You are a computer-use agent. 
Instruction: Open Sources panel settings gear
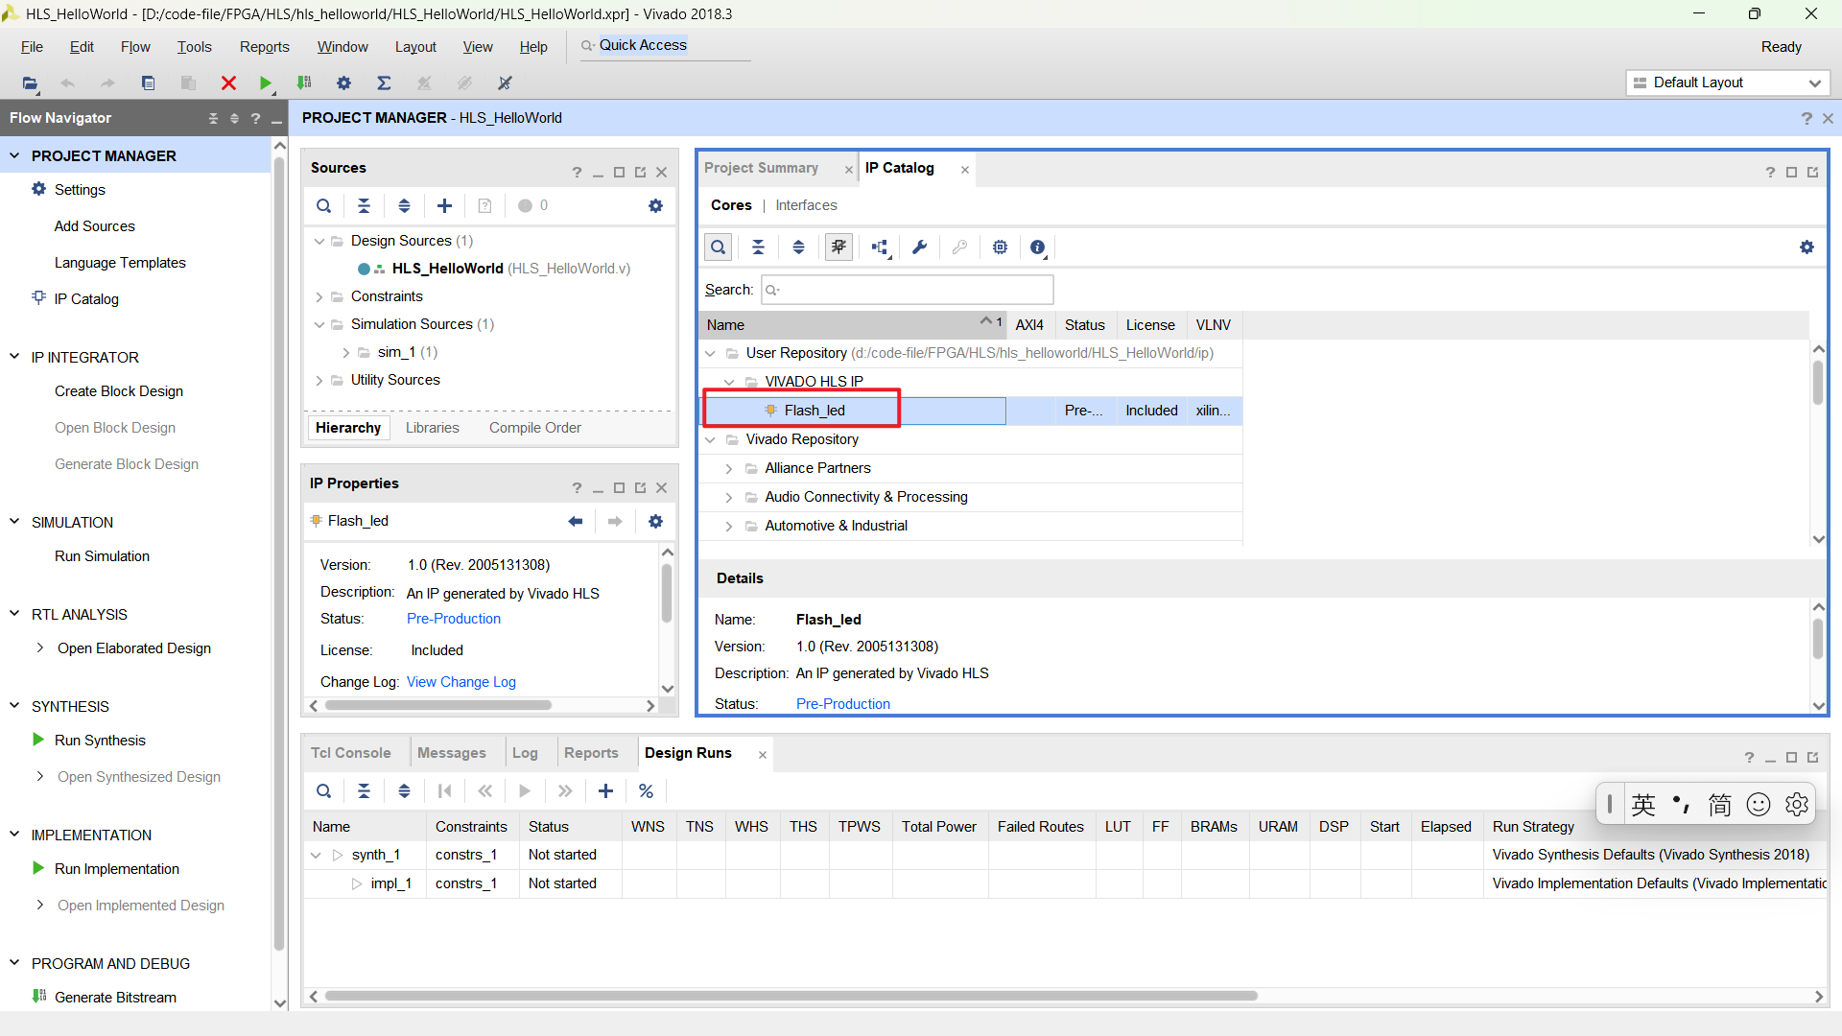pyautogui.click(x=655, y=205)
